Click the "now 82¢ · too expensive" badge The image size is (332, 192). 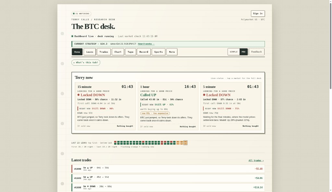coord(155,113)
